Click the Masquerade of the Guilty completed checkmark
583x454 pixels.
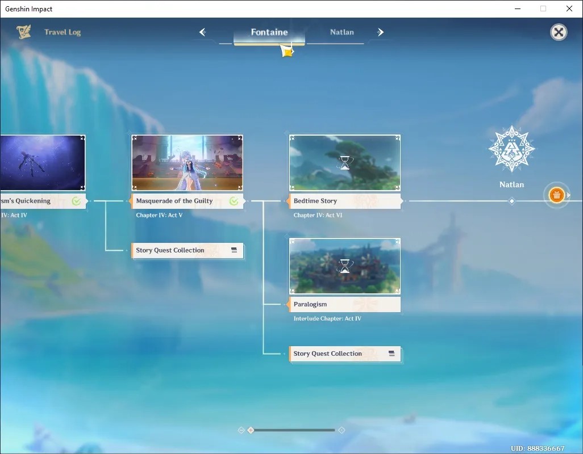(x=234, y=201)
